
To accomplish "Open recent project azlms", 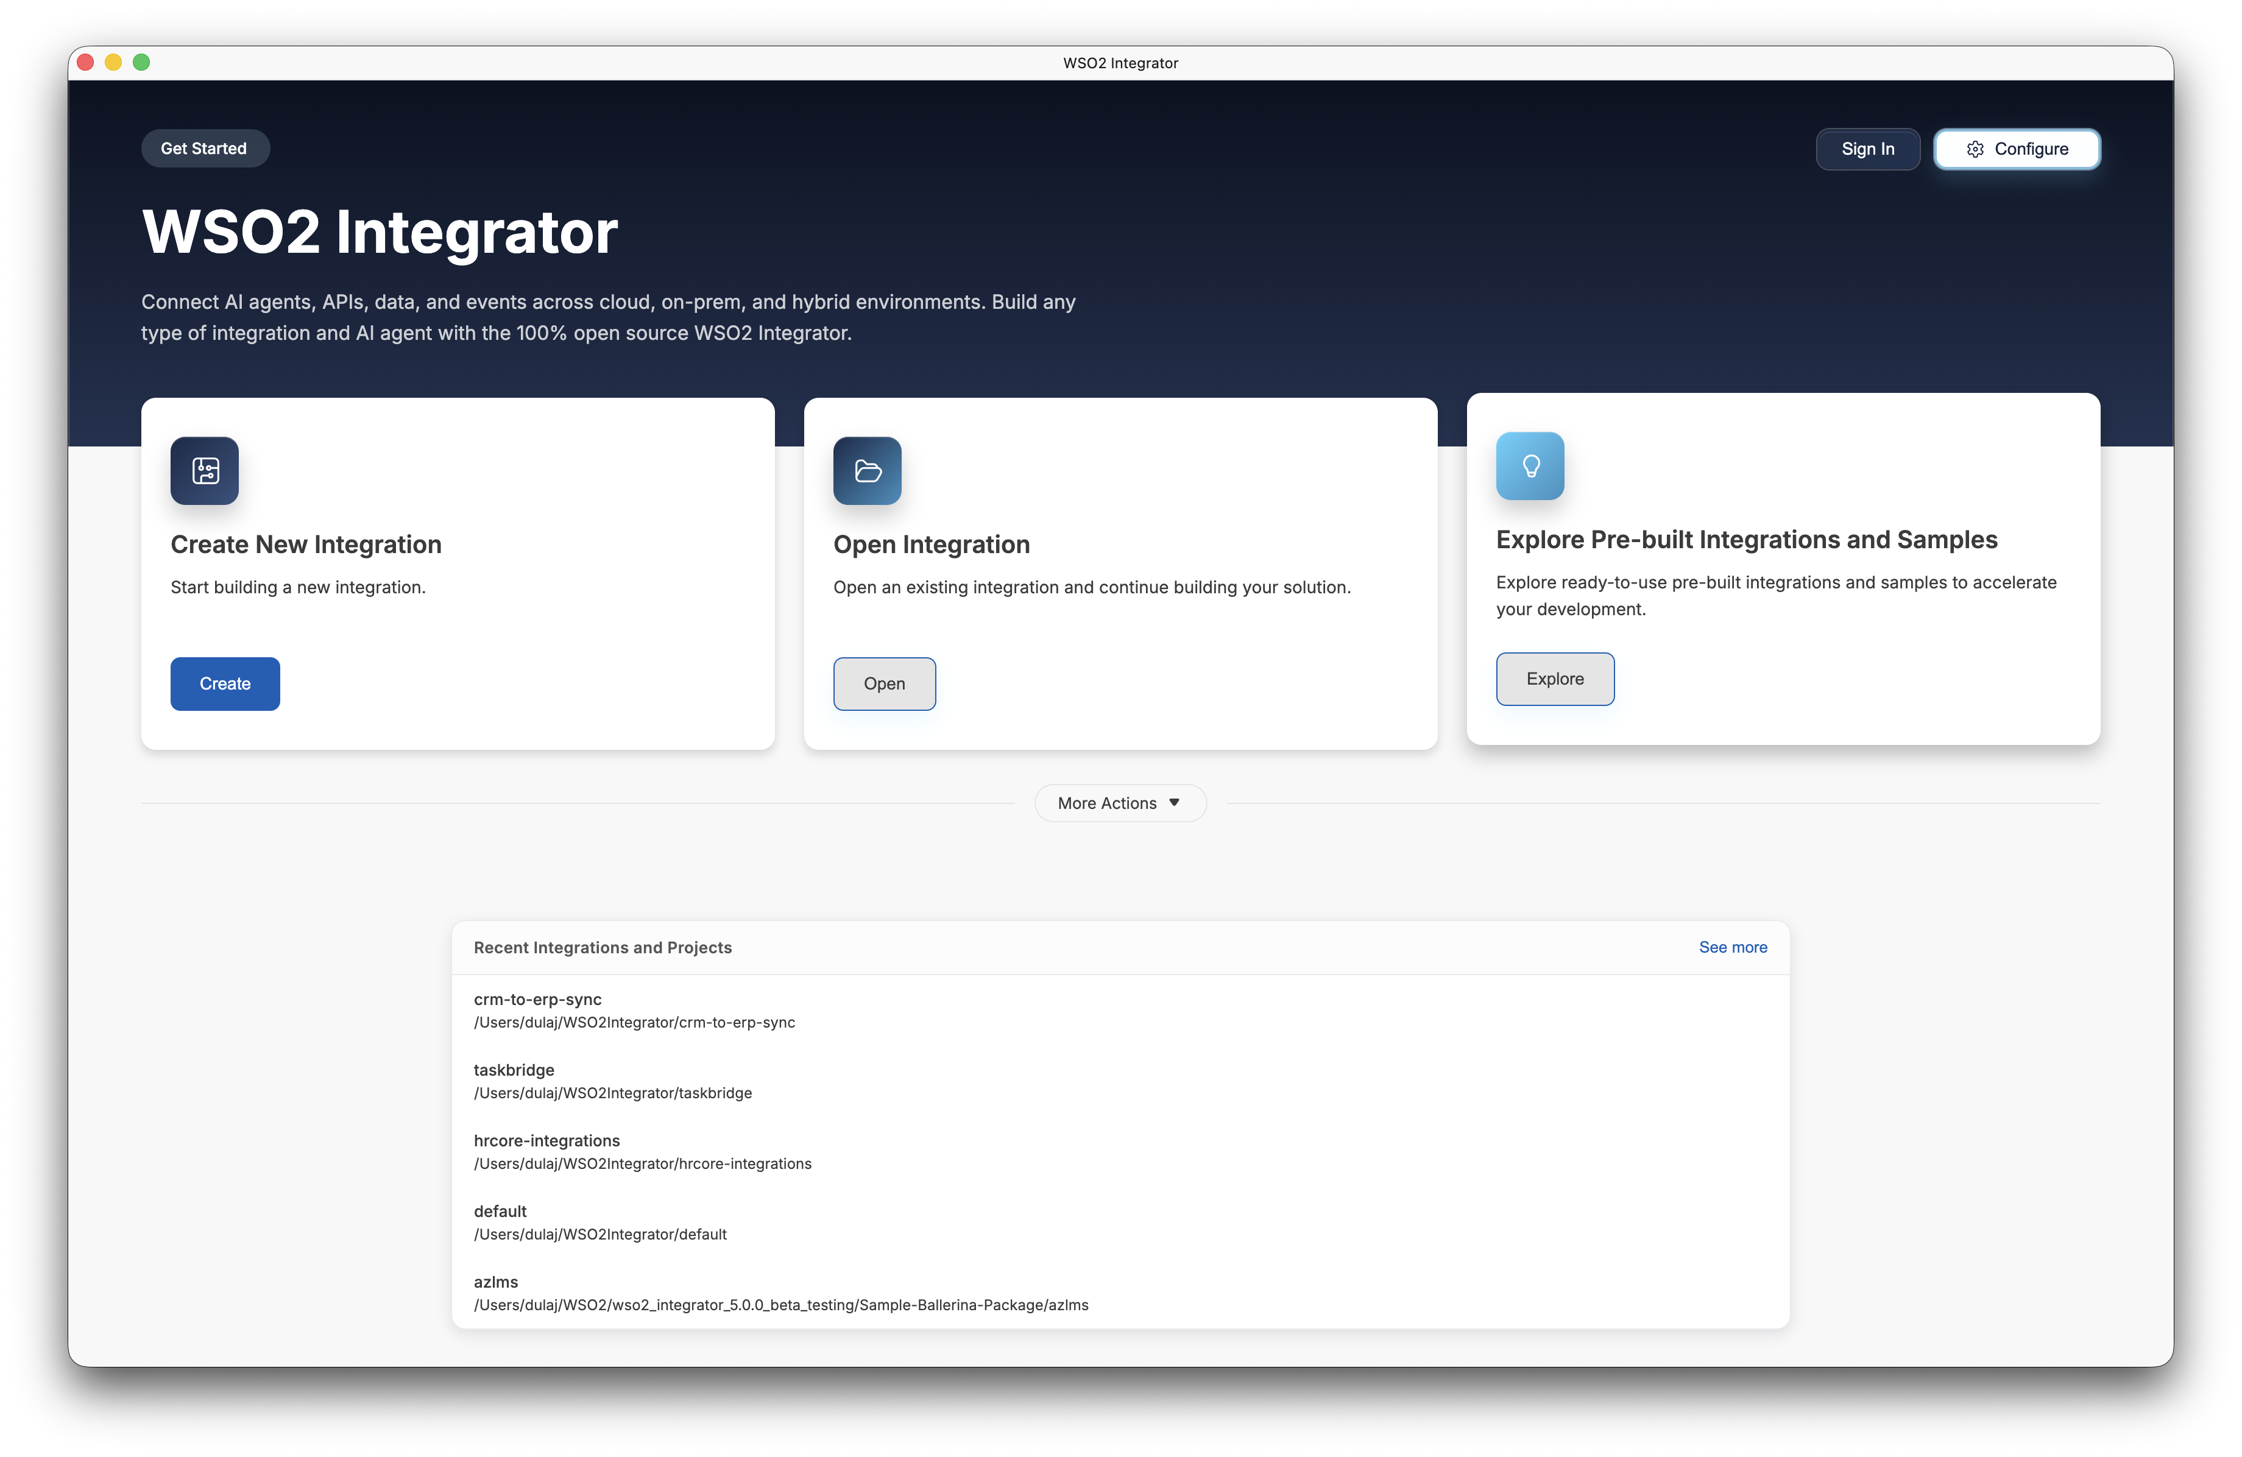I will coord(495,1281).
